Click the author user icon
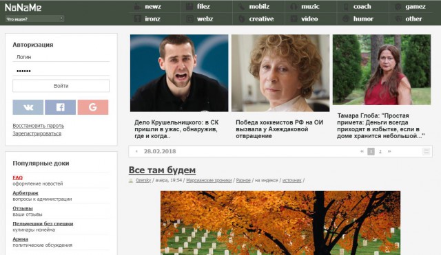Screen dimensions: 441x255 [x=131, y=181]
